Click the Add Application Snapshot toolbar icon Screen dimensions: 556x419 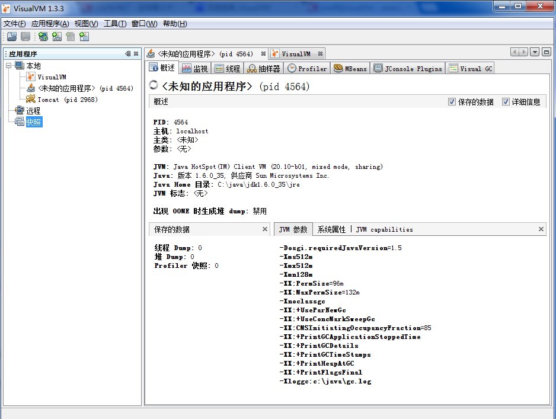(84, 36)
